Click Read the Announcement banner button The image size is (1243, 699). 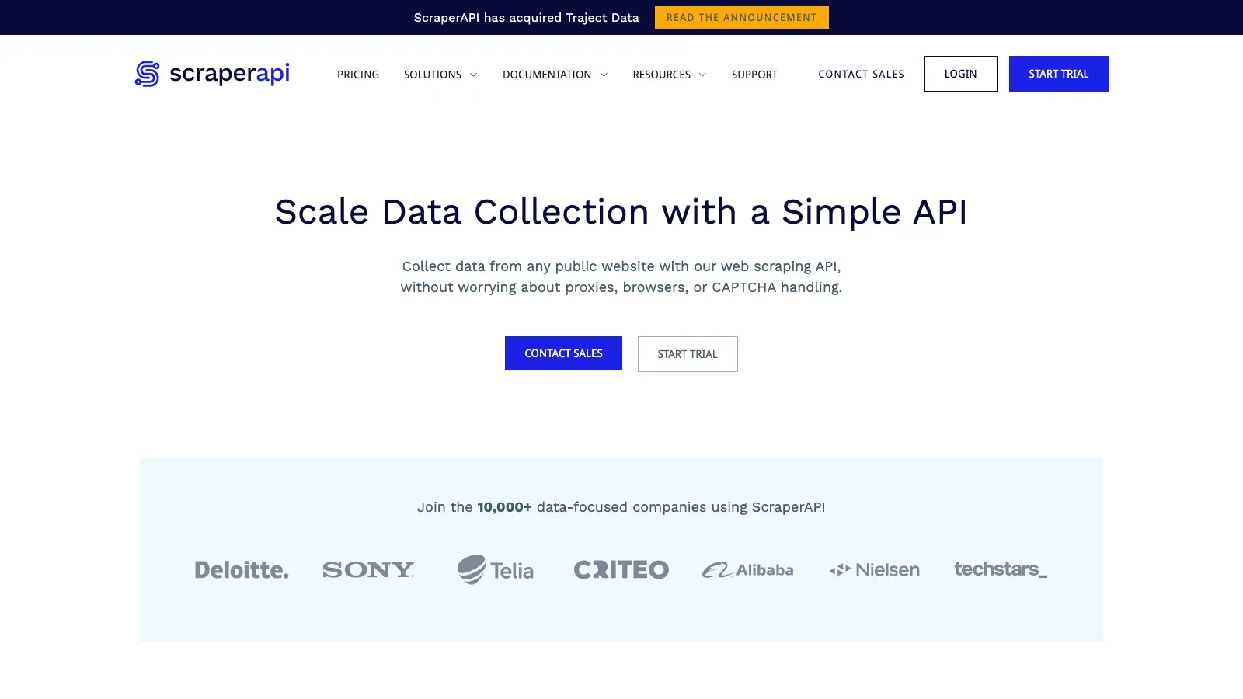[742, 17]
